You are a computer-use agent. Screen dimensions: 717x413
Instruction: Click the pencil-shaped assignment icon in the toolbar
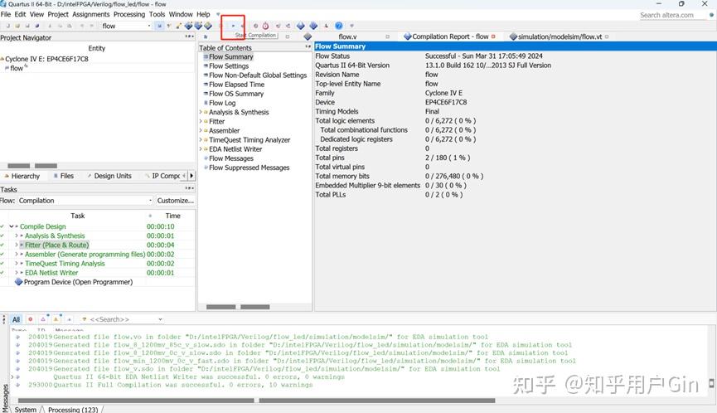pos(178,26)
